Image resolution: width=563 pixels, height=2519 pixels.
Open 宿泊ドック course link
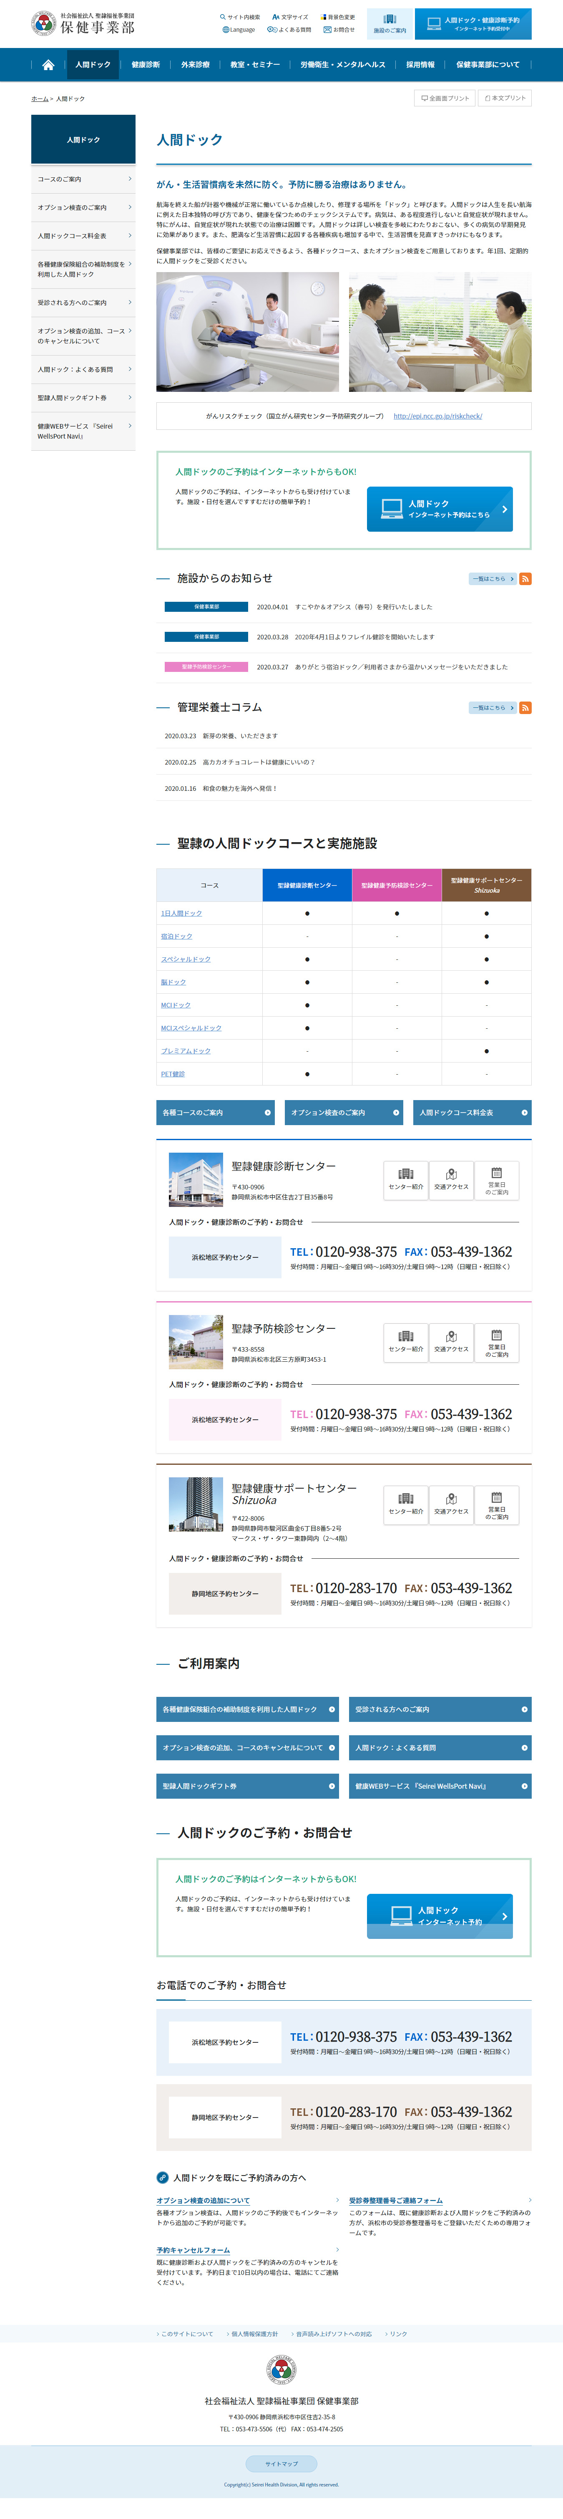pyautogui.click(x=177, y=937)
